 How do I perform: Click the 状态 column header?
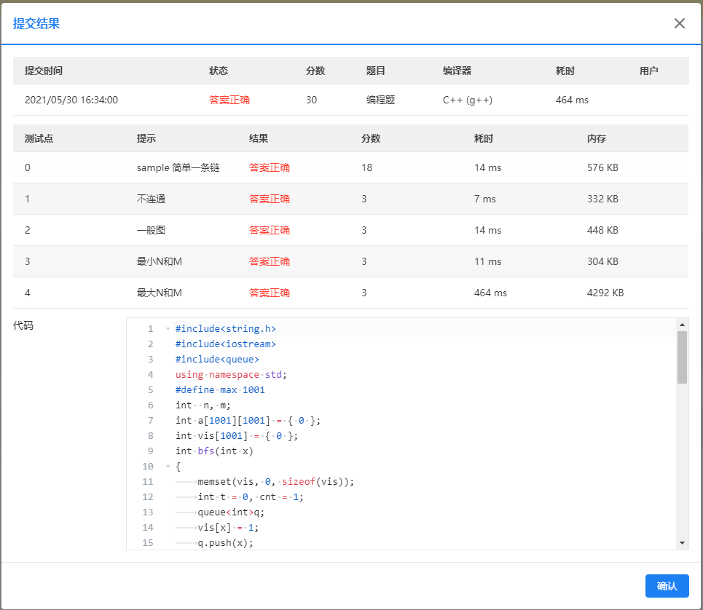pos(219,71)
